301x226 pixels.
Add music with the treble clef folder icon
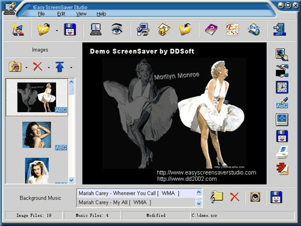217,197
